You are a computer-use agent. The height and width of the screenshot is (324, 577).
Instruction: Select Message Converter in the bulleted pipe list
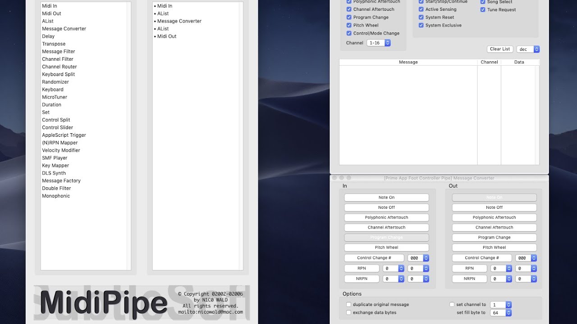tap(179, 21)
